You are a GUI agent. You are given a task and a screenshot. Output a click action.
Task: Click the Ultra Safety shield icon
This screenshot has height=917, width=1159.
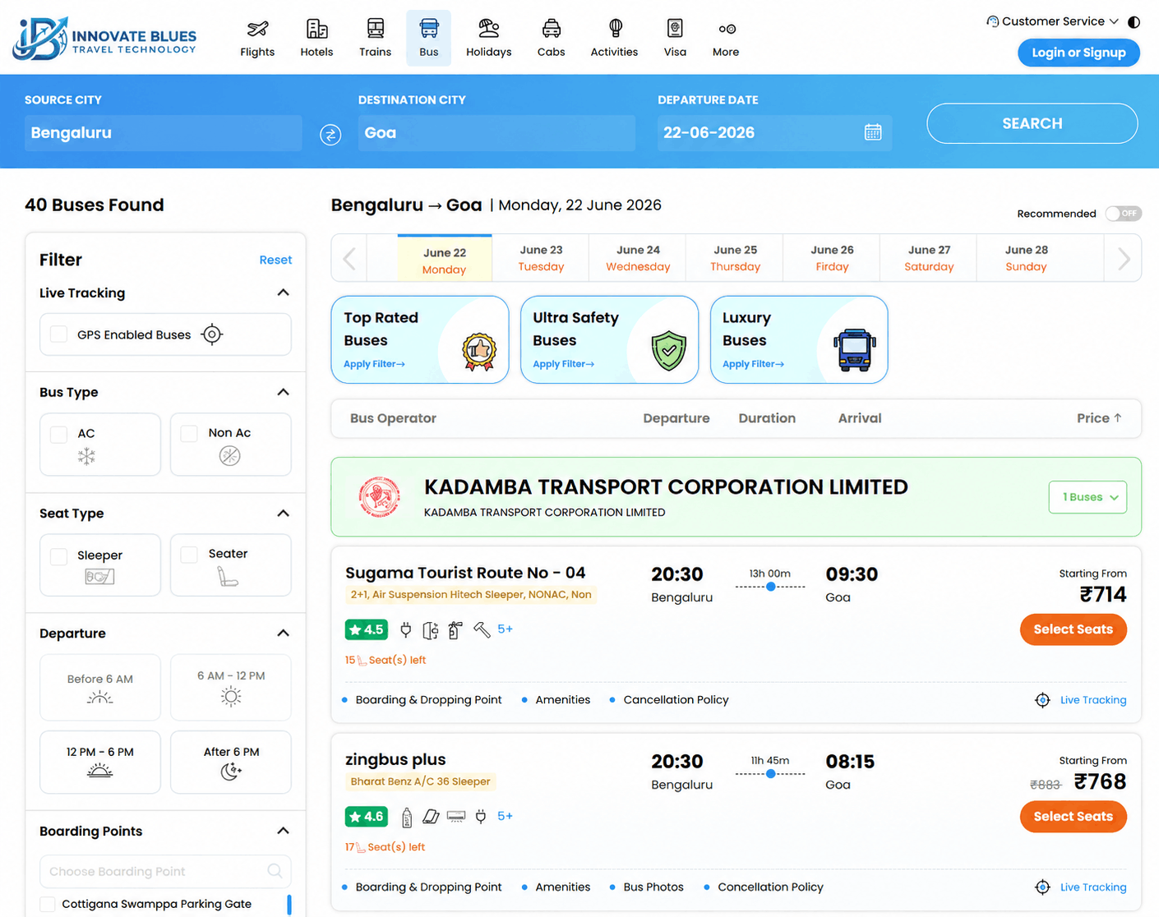(669, 351)
